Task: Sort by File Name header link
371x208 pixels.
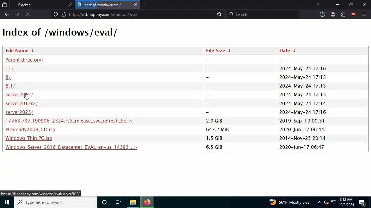Action: click(17, 51)
